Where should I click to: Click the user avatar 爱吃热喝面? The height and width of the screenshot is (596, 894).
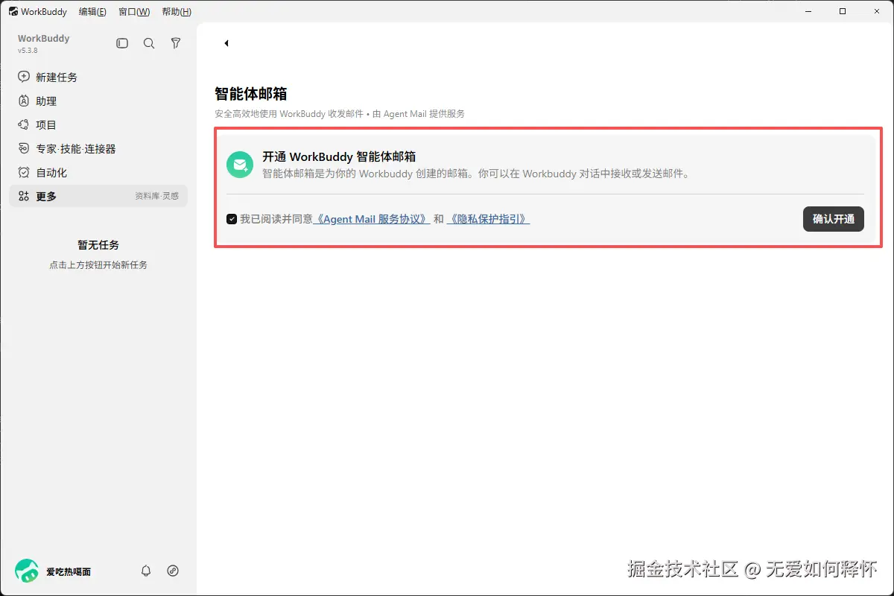click(27, 571)
